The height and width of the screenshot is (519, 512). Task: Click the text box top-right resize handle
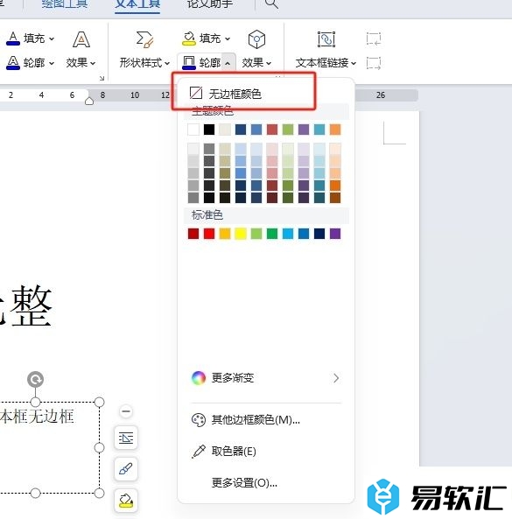(99, 402)
